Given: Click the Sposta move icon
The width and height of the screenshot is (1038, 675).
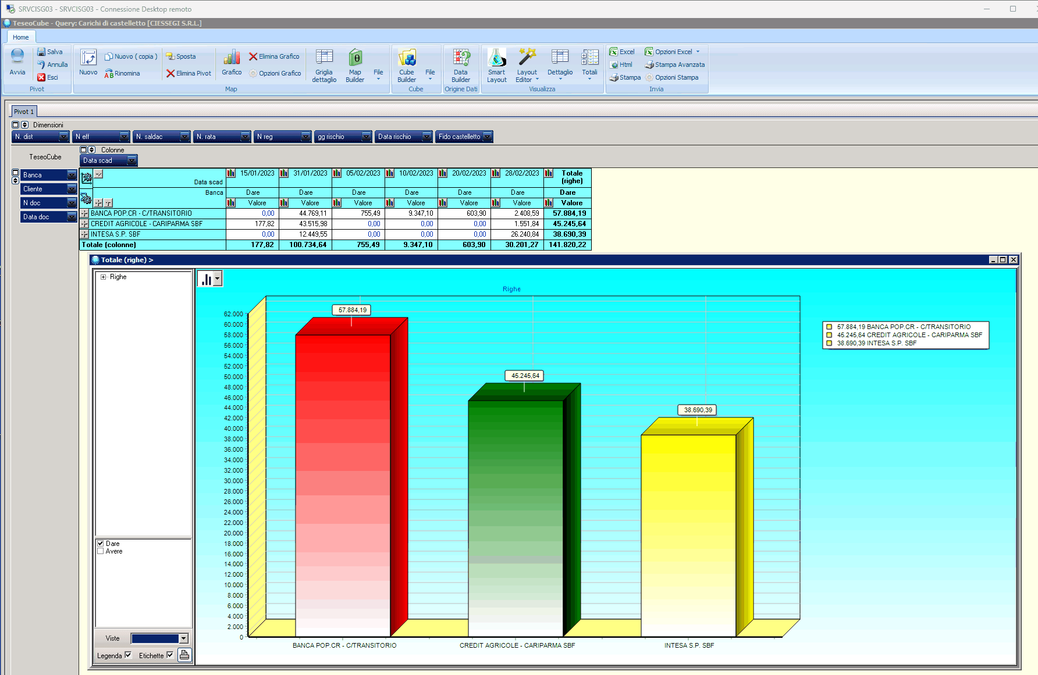Looking at the screenshot, I should (x=170, y=56).
